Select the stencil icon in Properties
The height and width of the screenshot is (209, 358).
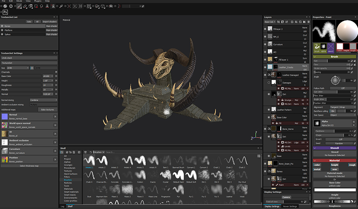[x=330, y=47]
